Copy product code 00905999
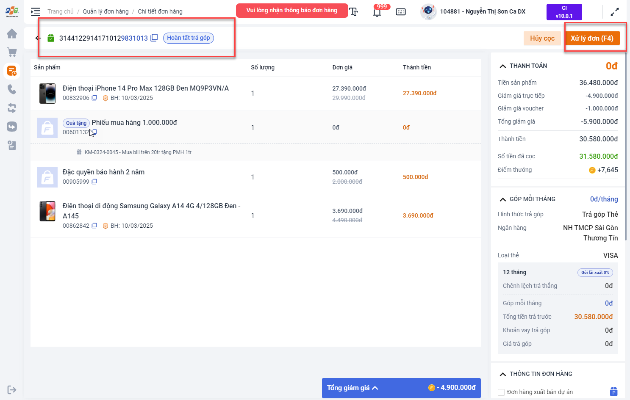 [x=94, y=182]
